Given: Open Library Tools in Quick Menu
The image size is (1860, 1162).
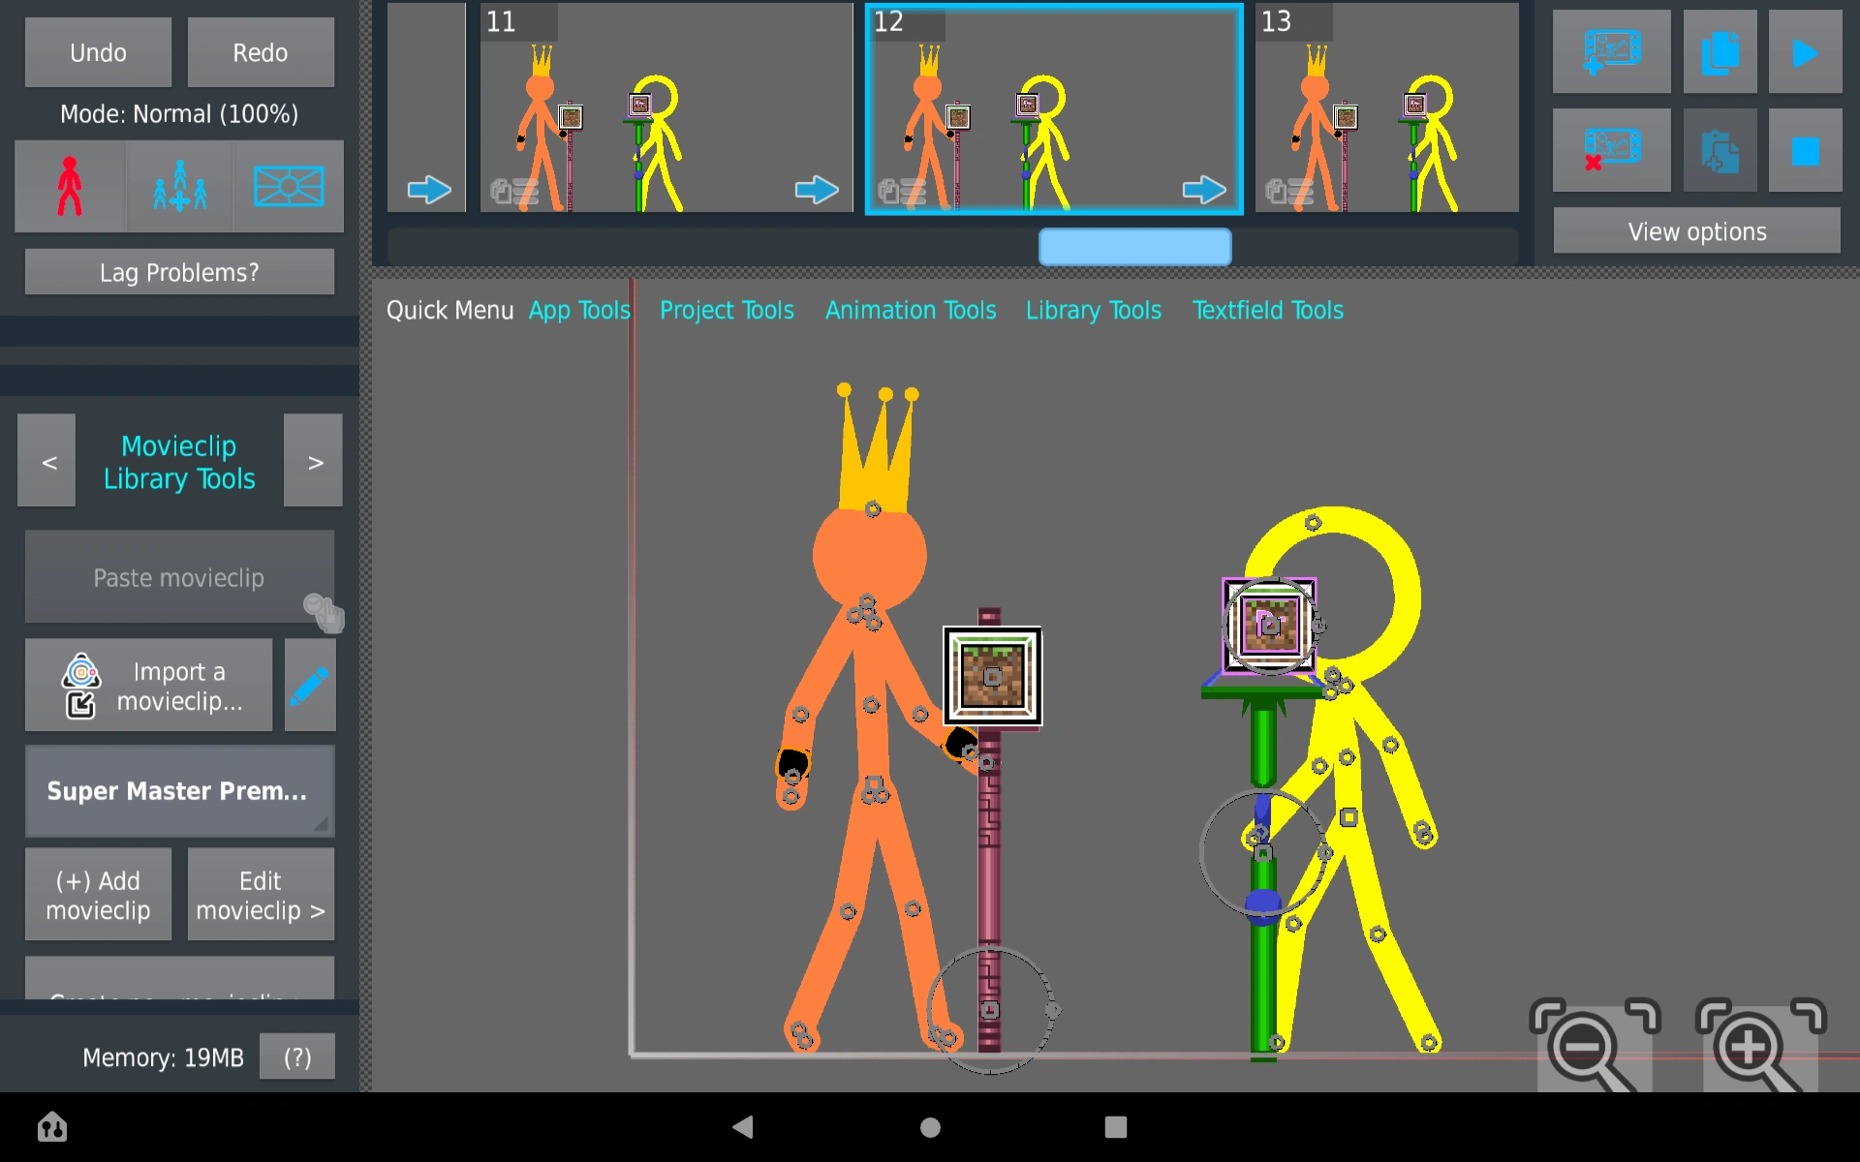Looking at the screenshot, I should (x=1093, y=311).
